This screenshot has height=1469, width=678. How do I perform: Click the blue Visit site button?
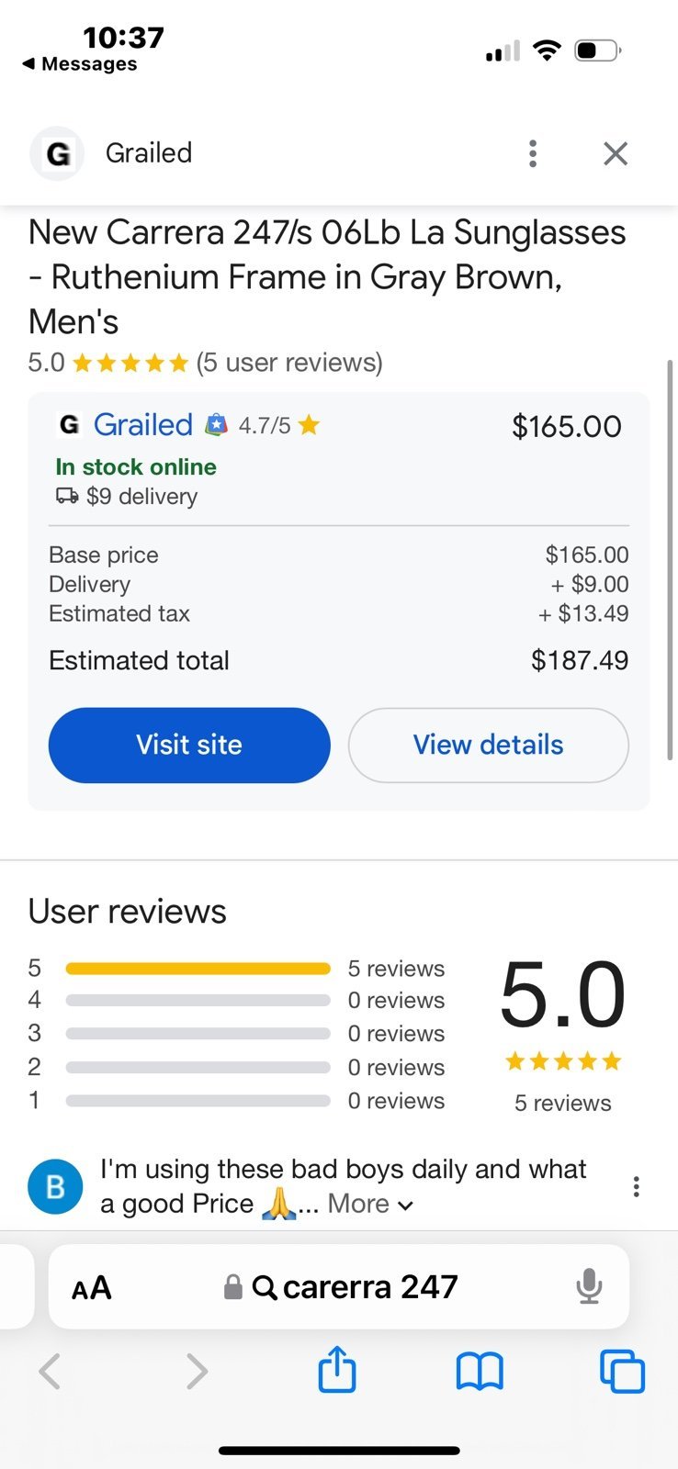click(189, 745)
